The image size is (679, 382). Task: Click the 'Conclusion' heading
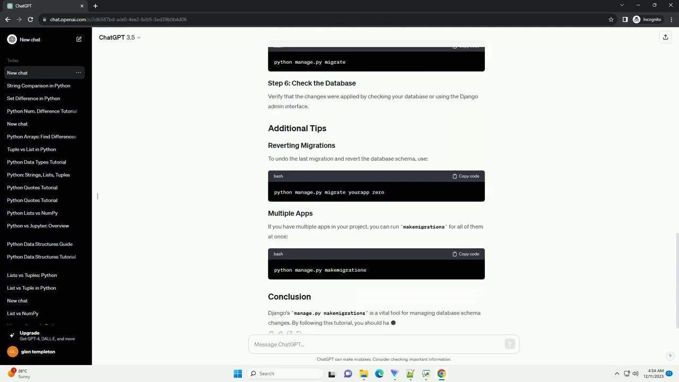289,297
